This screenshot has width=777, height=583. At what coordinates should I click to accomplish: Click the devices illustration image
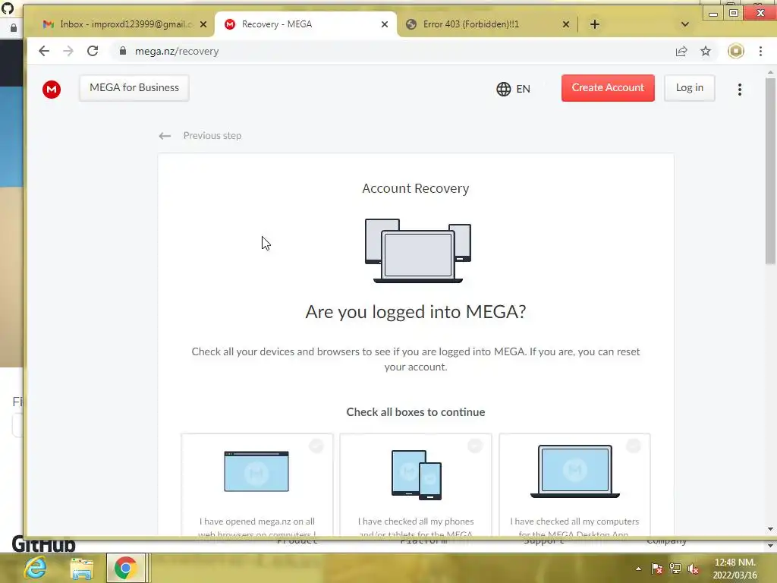click(x=418, y=251)
